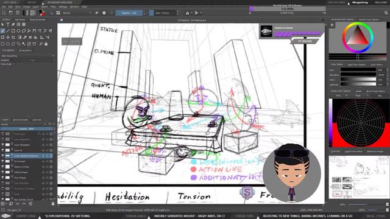Open the dropdown arrow beside Add Layer

(x=6, y=204)
